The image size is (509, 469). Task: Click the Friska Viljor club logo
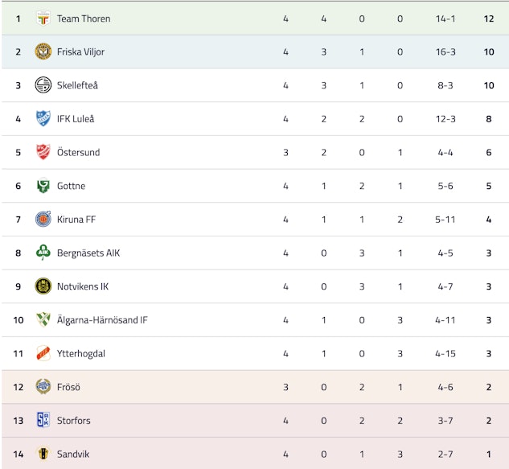[43, 51]
